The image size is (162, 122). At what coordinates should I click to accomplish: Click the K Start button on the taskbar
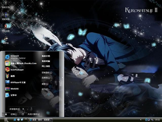coord(6,120)
